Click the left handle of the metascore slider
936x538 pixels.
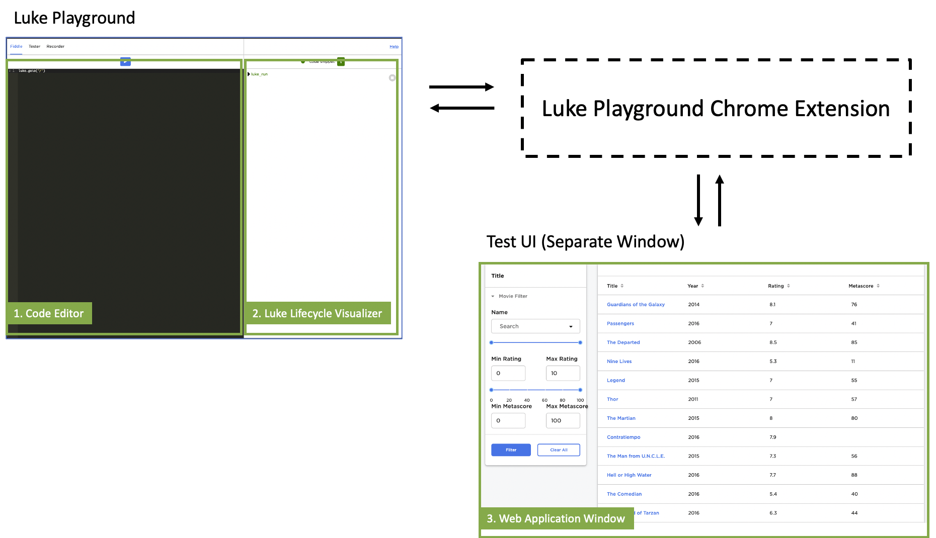(492, 390)
